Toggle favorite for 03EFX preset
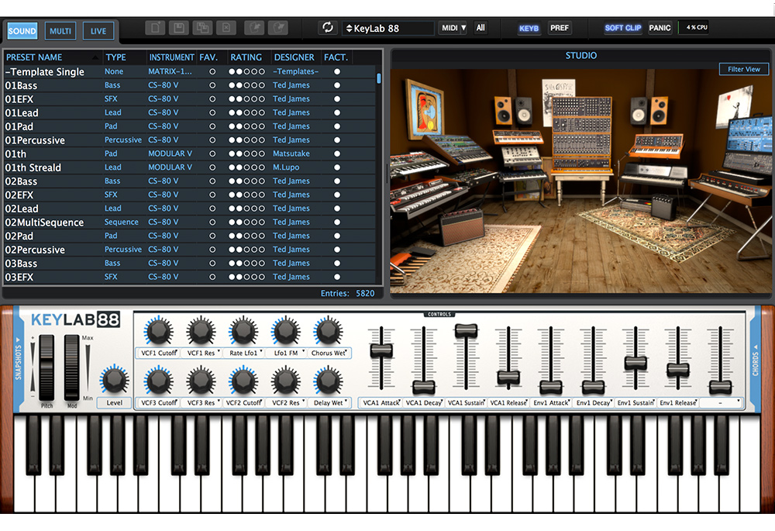This screenshot has height=531, width=775. click(212, 277)
